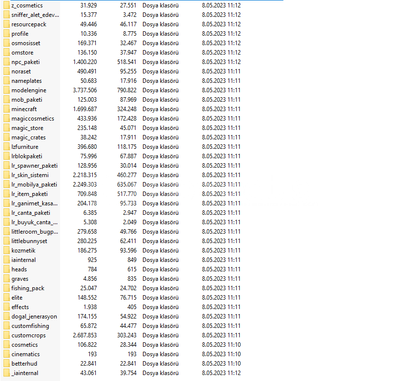Select the folder icon for profile
403x381 pixels.
[6, 34]
